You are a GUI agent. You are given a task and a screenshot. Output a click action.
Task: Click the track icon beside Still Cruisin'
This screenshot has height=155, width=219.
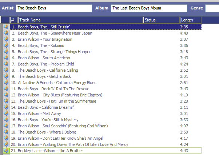click(6, 27)
